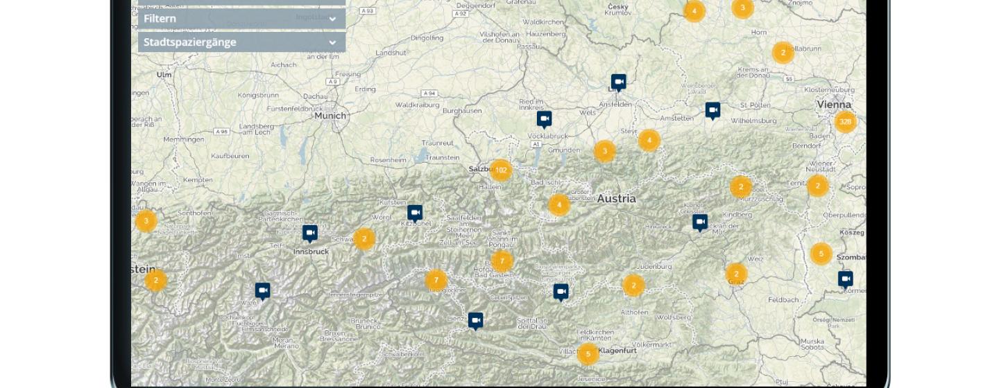Click the Murska Sobota label

pos(812,344)
